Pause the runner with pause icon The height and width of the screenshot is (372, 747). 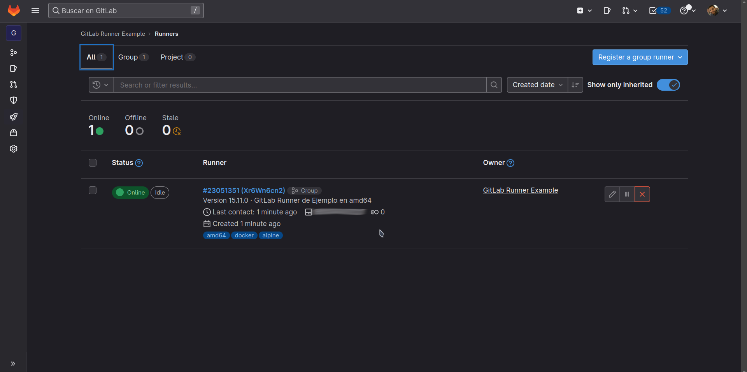click(627, 194)
